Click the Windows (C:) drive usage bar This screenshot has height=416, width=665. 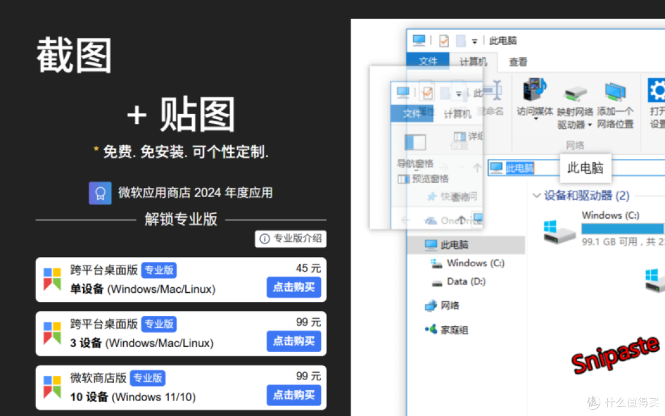(x=623, y=229)
